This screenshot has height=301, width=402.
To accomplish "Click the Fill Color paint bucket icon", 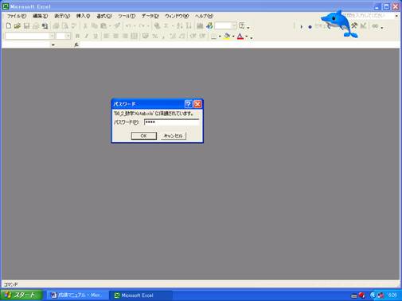I will 227,36.
